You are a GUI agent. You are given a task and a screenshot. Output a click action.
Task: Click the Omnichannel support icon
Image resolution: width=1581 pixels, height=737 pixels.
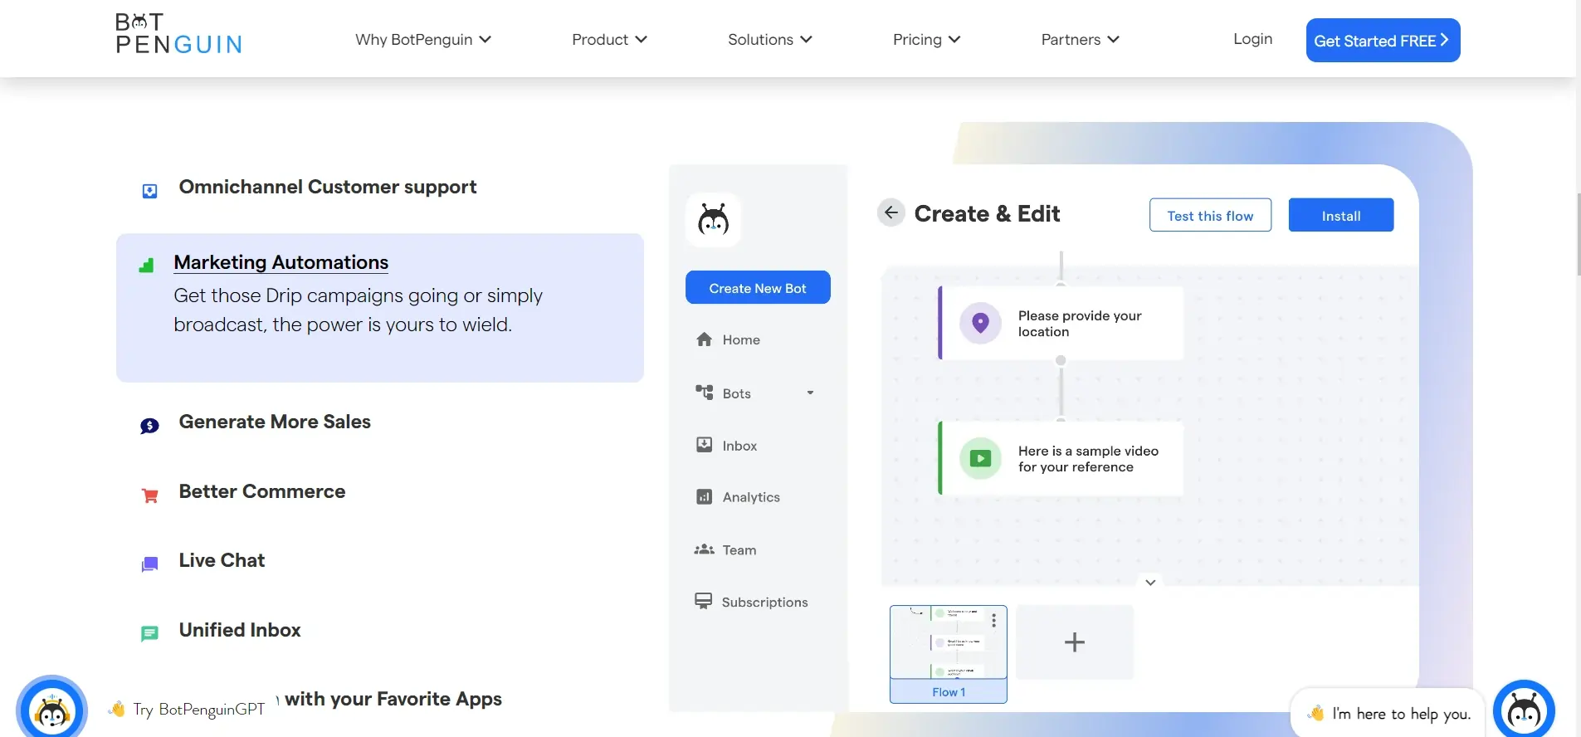[149, 191]
